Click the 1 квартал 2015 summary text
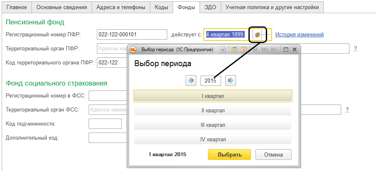Screen dimensions: 376x171 coord(167,154)
